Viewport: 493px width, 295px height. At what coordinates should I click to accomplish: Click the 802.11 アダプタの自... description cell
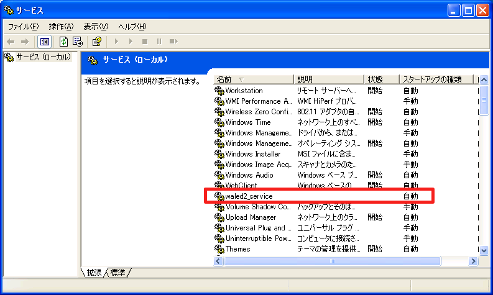(328, 112)
